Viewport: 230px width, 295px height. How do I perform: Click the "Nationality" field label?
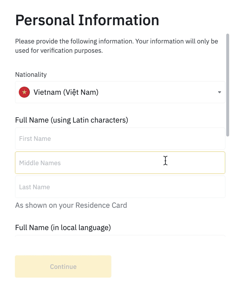pyautogui.click(x=31, y=74)
